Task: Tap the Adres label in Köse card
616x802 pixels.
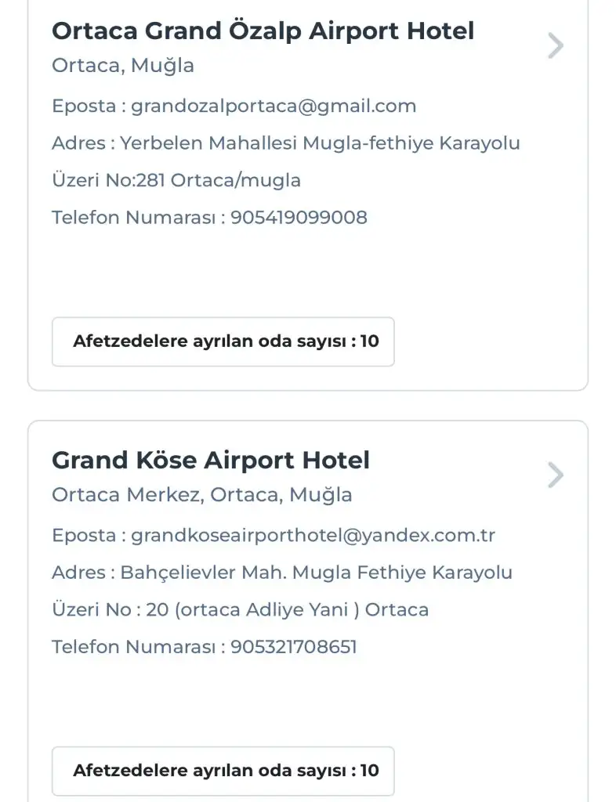Action: pyautogui.click(x=78, y=573)
